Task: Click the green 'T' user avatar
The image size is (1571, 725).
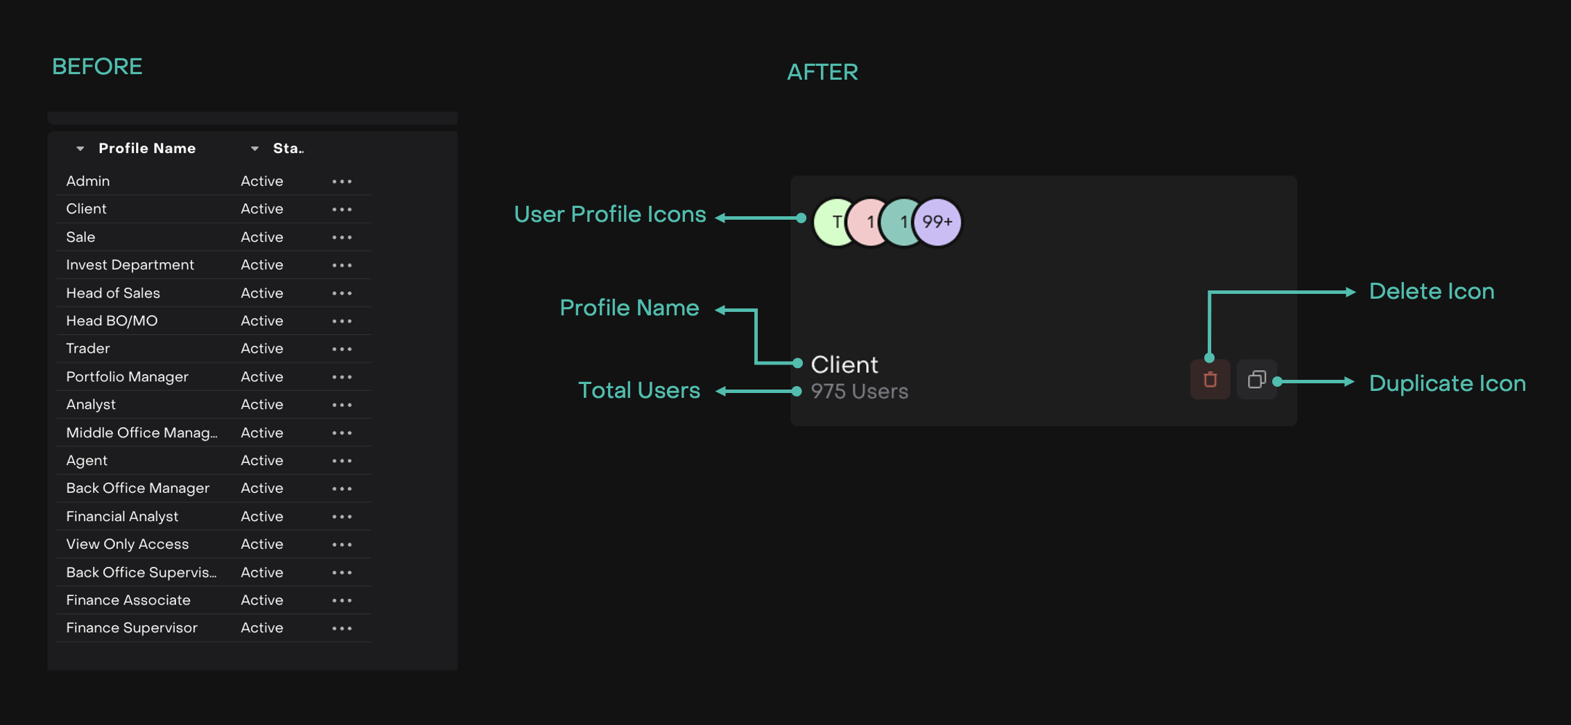Action: pos(833,222)
